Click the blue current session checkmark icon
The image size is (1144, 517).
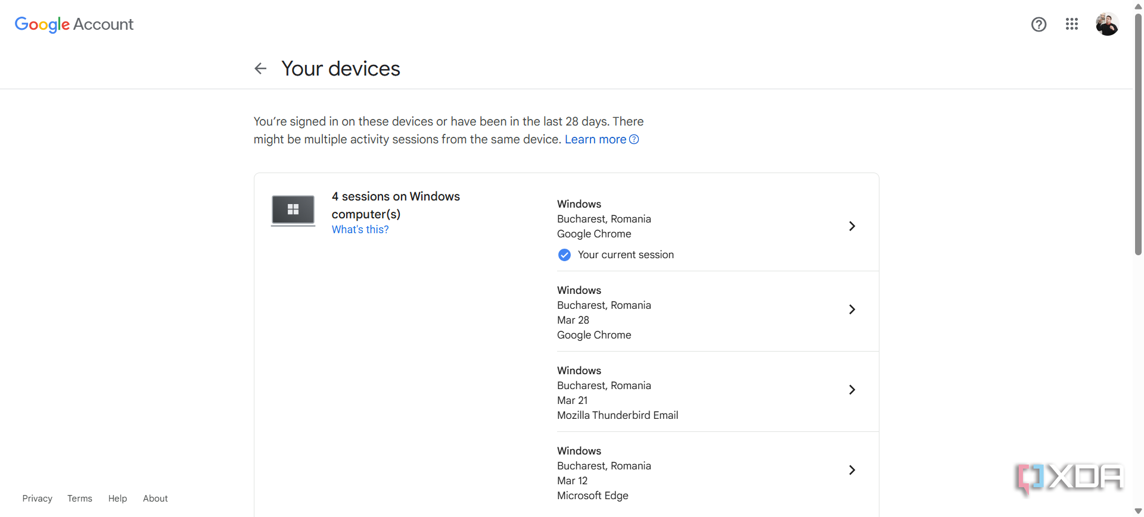tap(564, 255)
